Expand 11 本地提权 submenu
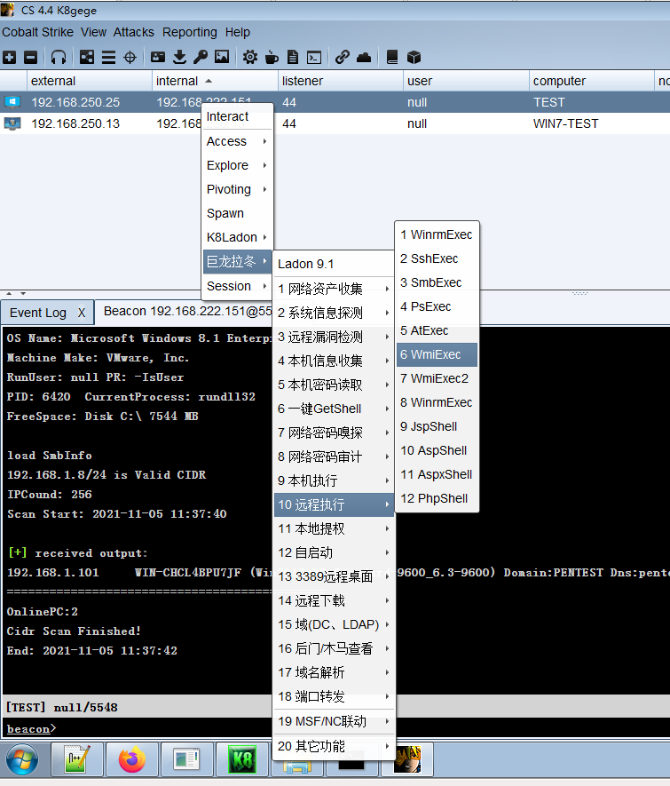This screenshot has width=670, height=786. click(x=334, y=528)
